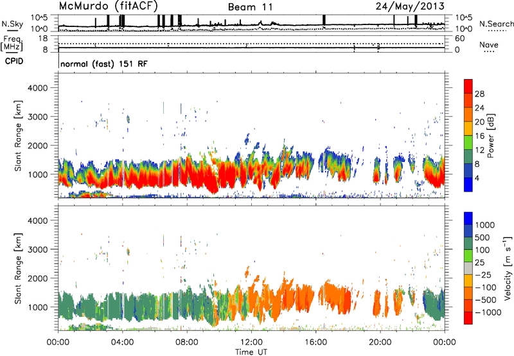Select the Beam 11 label

click(250, 7)
